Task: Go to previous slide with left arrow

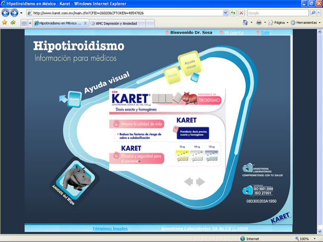Action: coord(188,181)
